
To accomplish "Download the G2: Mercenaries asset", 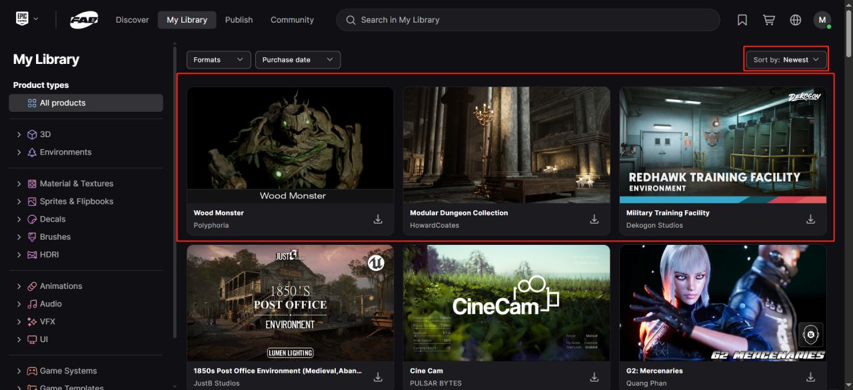I will pyautogui.click(x=811, y=377).
